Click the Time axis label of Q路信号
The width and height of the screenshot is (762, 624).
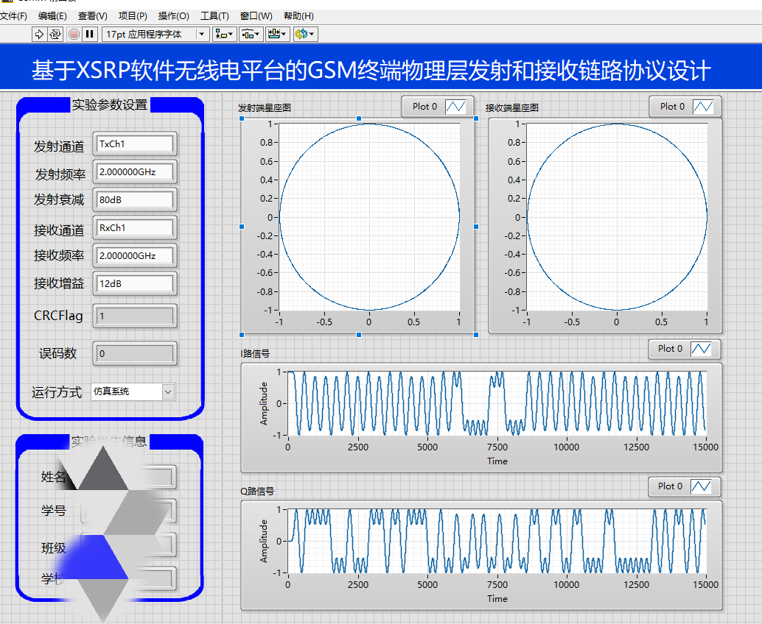[x=497, y=599]
